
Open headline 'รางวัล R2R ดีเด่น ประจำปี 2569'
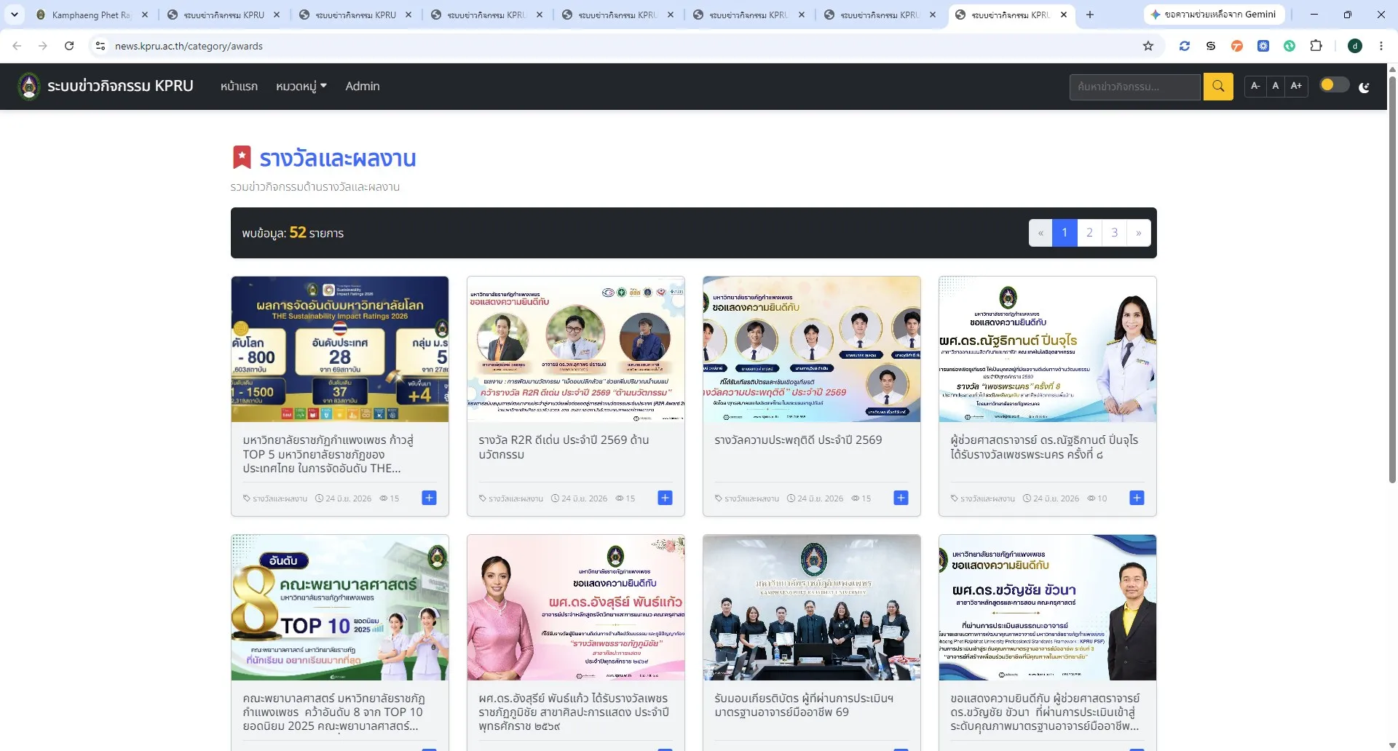[564, 447]
